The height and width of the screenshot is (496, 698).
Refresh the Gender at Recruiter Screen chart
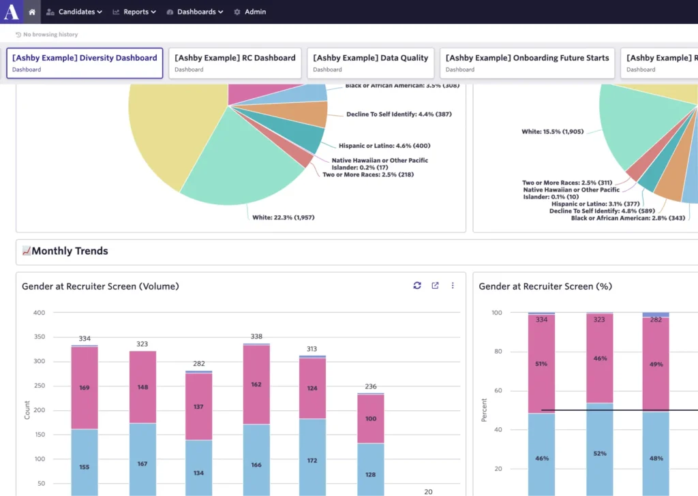417,285
